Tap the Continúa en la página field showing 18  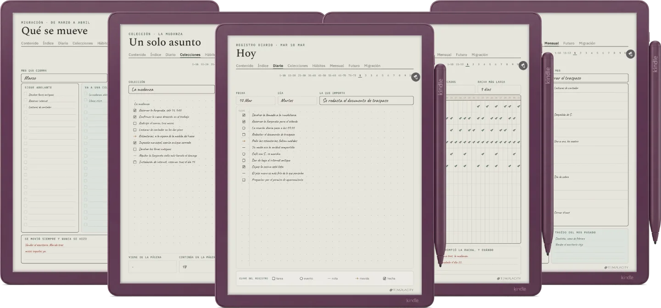coord(197,267)
